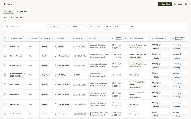Click document icon in Dana Petrov Medical Card

tap(181, 83)
